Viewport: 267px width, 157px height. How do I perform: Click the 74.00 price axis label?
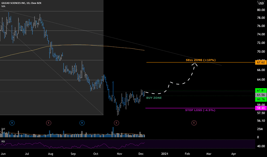click(x=261, y=34)
